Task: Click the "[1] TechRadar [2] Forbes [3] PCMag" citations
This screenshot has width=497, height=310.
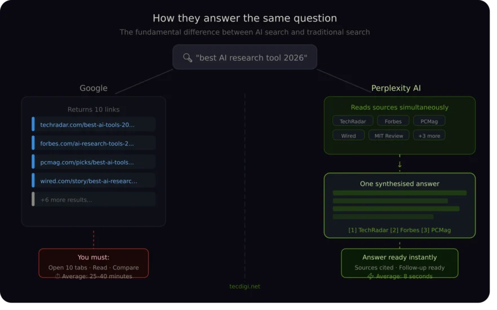Action: [400, 230]
